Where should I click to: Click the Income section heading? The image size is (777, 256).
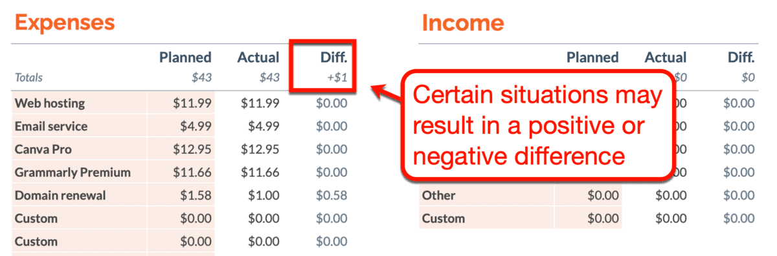pos(463,23)
